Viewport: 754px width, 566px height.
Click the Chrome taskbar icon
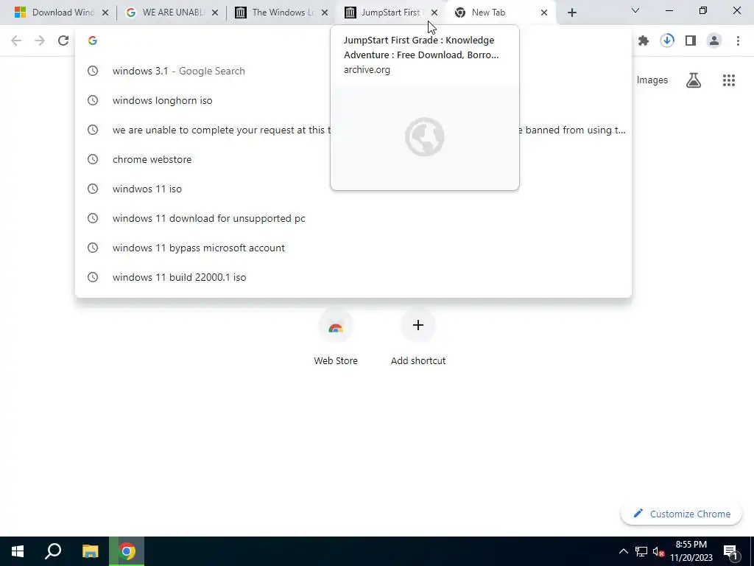127,551
